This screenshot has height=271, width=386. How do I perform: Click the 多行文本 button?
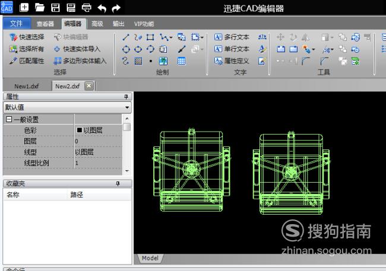[x=232, y=37]
